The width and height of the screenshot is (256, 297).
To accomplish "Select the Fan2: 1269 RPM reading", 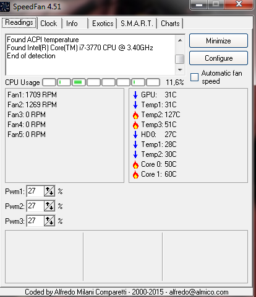I will [x=32, y=105].
